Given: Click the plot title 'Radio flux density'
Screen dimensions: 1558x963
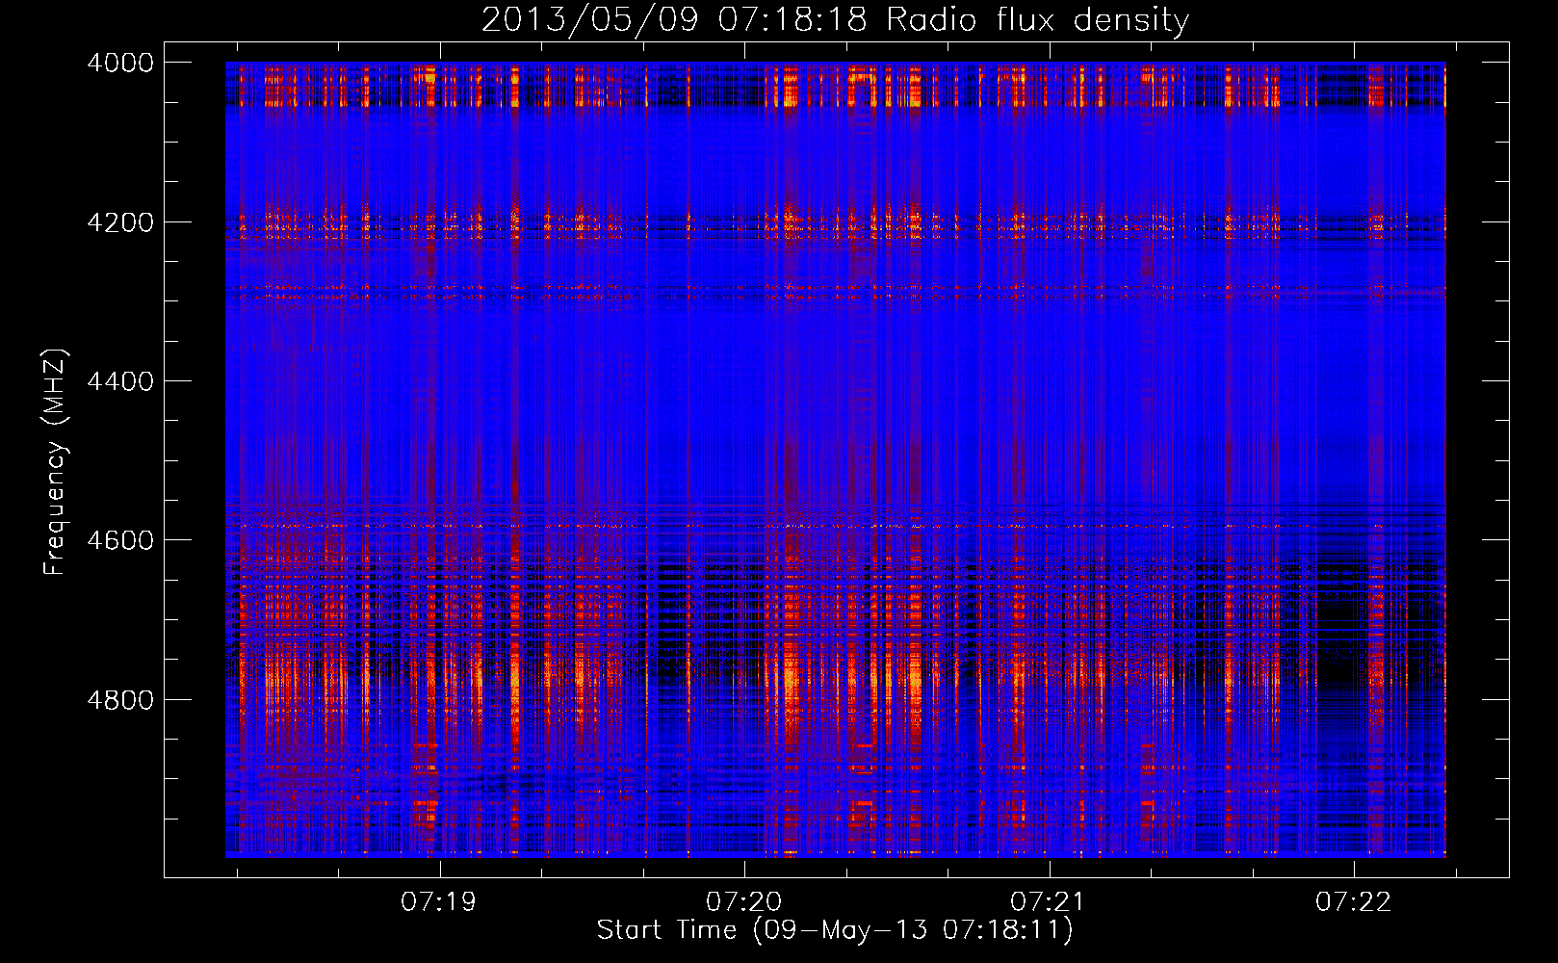Looking at the screenshot, I should click(1037, 19).
